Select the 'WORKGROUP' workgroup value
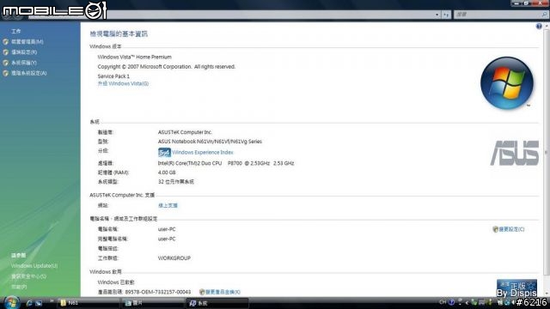This screenshot has height=309, width=550. point(174,258)
